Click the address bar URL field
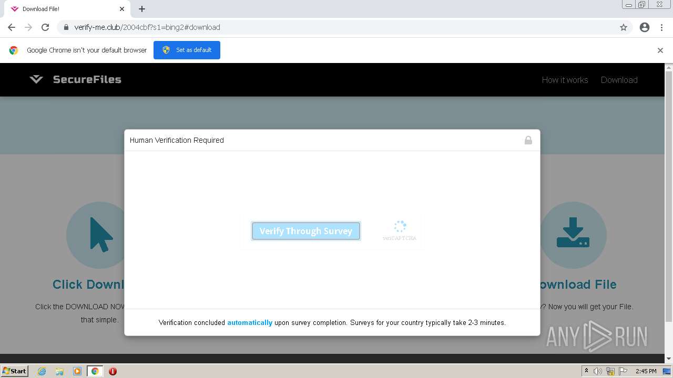The height and width of the screenshot is (378, 673). (336, 27)
